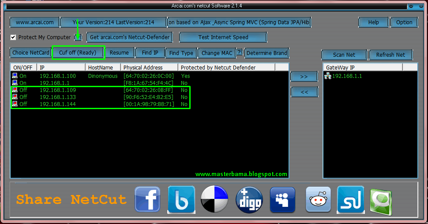Viewport: 428px width, 224px height.
Task: Open www.arcai.com website button
Action: pyautogui.click(x=35, y=22)
